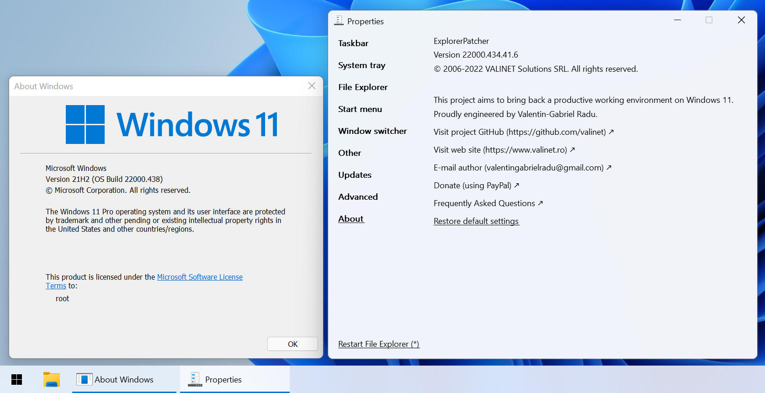Click Version 21H2 OS Build text
This screenshot has height=393, width=765.
tap(104, 179)
